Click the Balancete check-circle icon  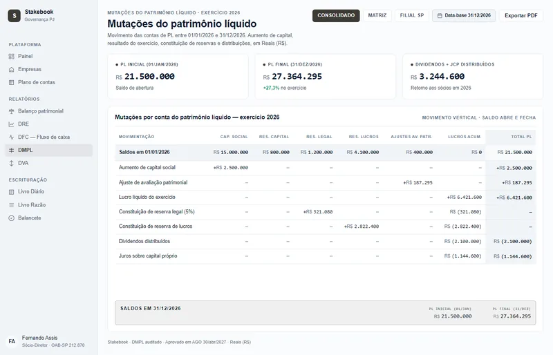(x=12, y=218)
